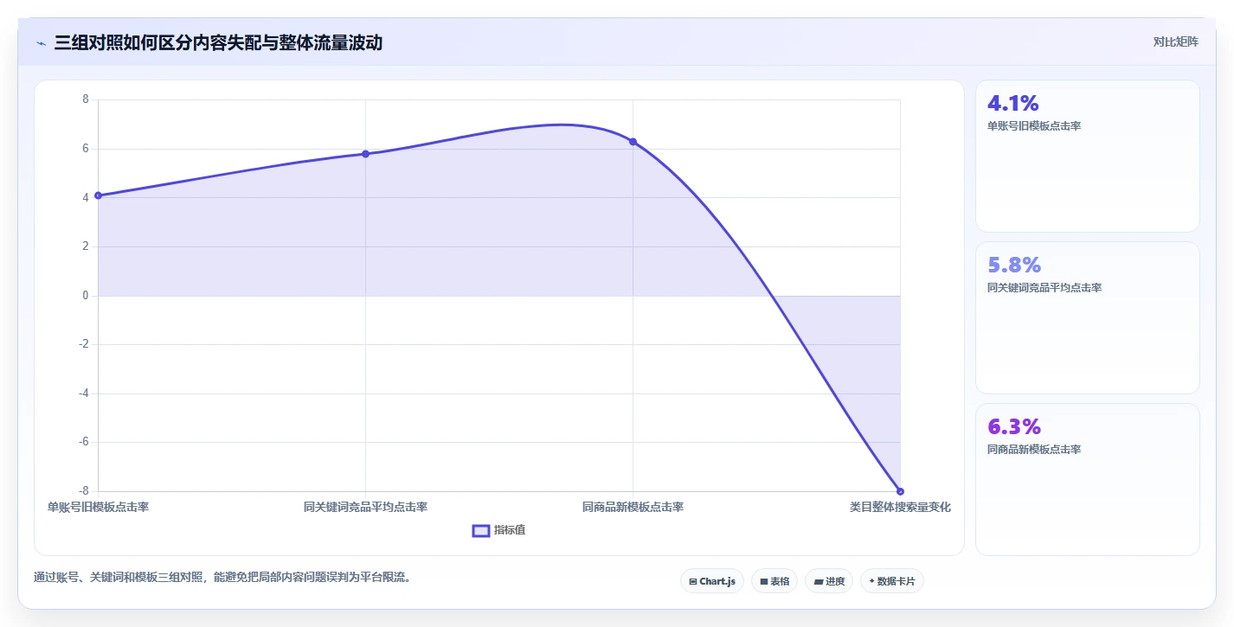Click x-axis label 单账号旧模板点击率
Image resolution: width=1234 pixels, height=627 pixels.
[98, 507]
